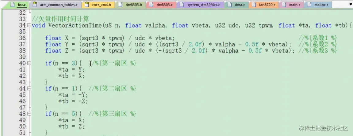The height and width of the screenshot is (136, 353).
Task: Click the code '*tb = Z;'
Action: [71, 126]
